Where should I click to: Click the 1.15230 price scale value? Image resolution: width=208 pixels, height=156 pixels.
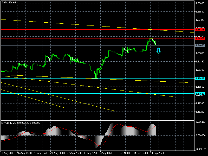(200, 112)
